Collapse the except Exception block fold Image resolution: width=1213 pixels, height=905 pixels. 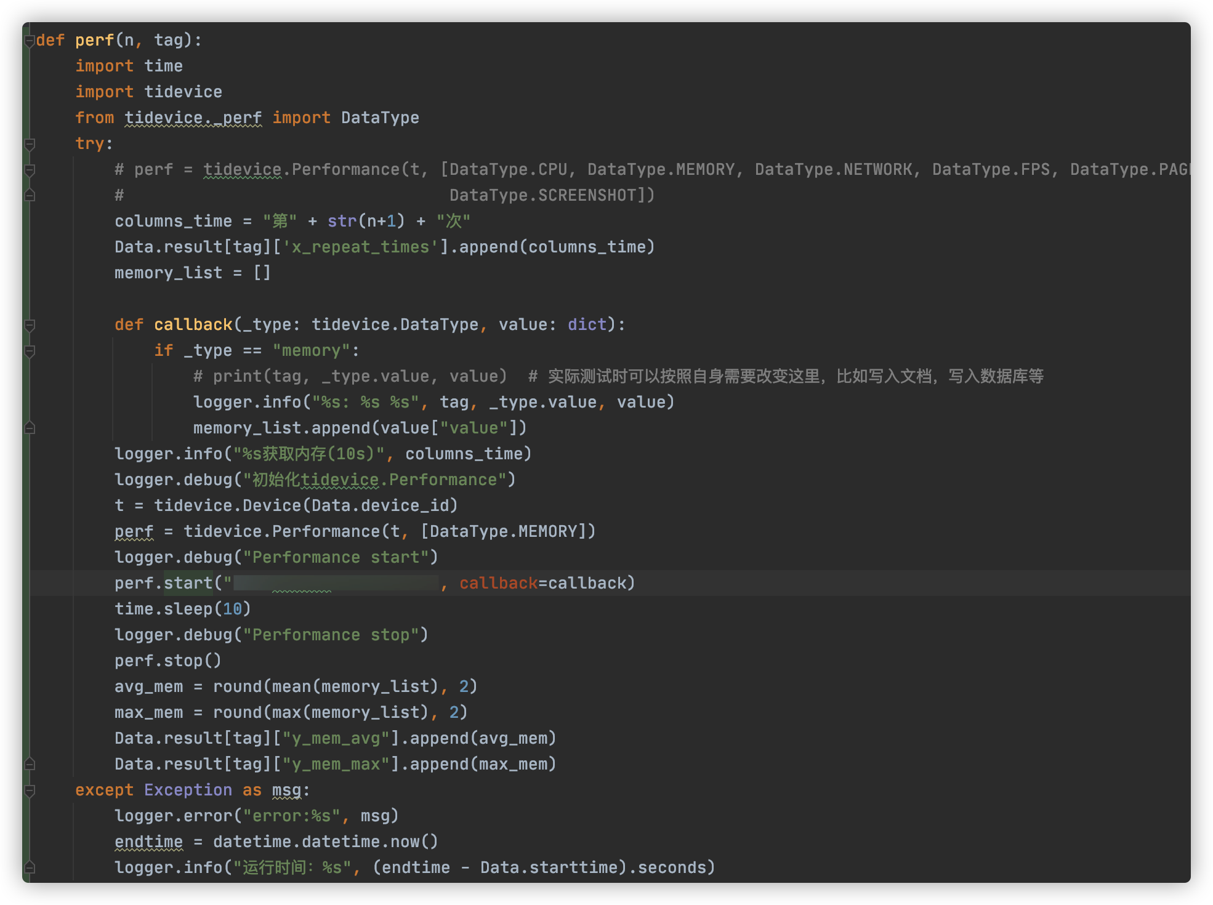click(x=30, y=790)
